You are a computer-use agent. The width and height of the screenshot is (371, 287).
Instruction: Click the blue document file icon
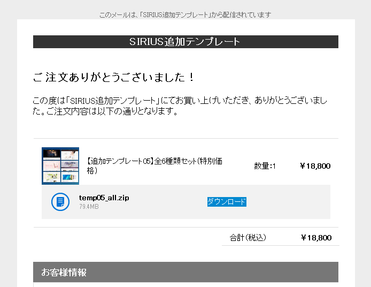(60, 202)
